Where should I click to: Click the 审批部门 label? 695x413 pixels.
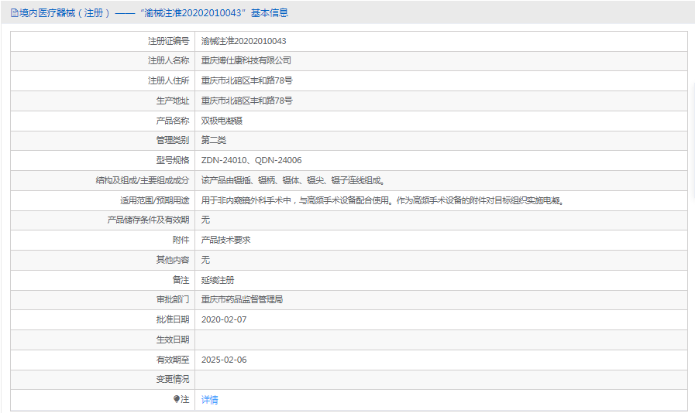[x=173, y=299]
